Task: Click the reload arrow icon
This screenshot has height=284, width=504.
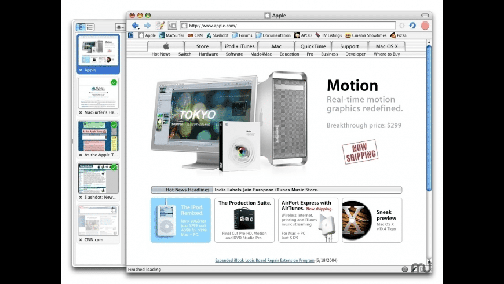Action: pyautogui.click(x=412, y=26)
